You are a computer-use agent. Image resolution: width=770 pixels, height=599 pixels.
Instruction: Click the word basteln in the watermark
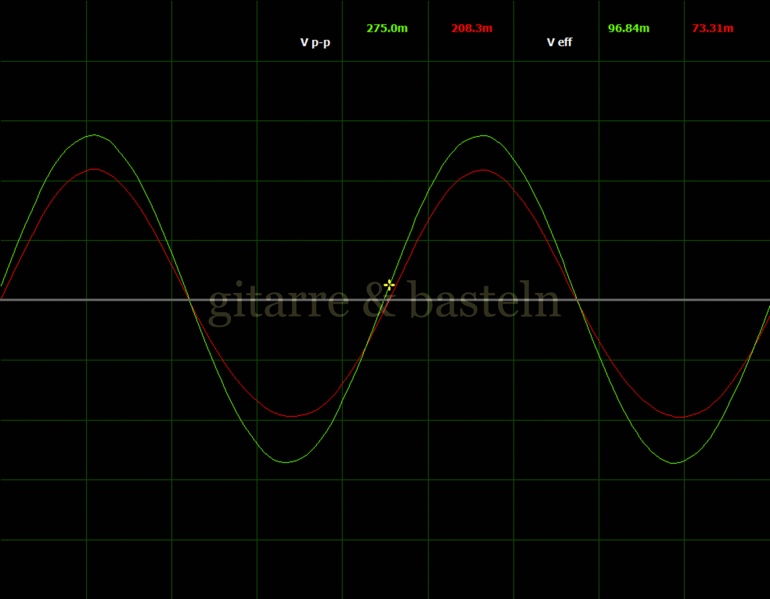[484, 301]
